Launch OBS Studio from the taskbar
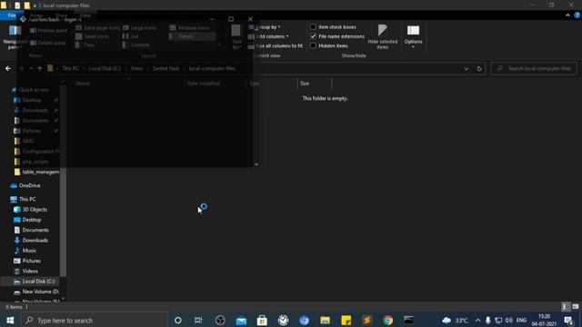The height and width of the screenshot is (327, 582). click(x=220, y=320)
